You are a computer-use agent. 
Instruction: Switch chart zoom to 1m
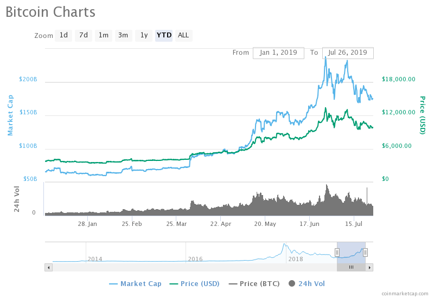click(103, 35)
